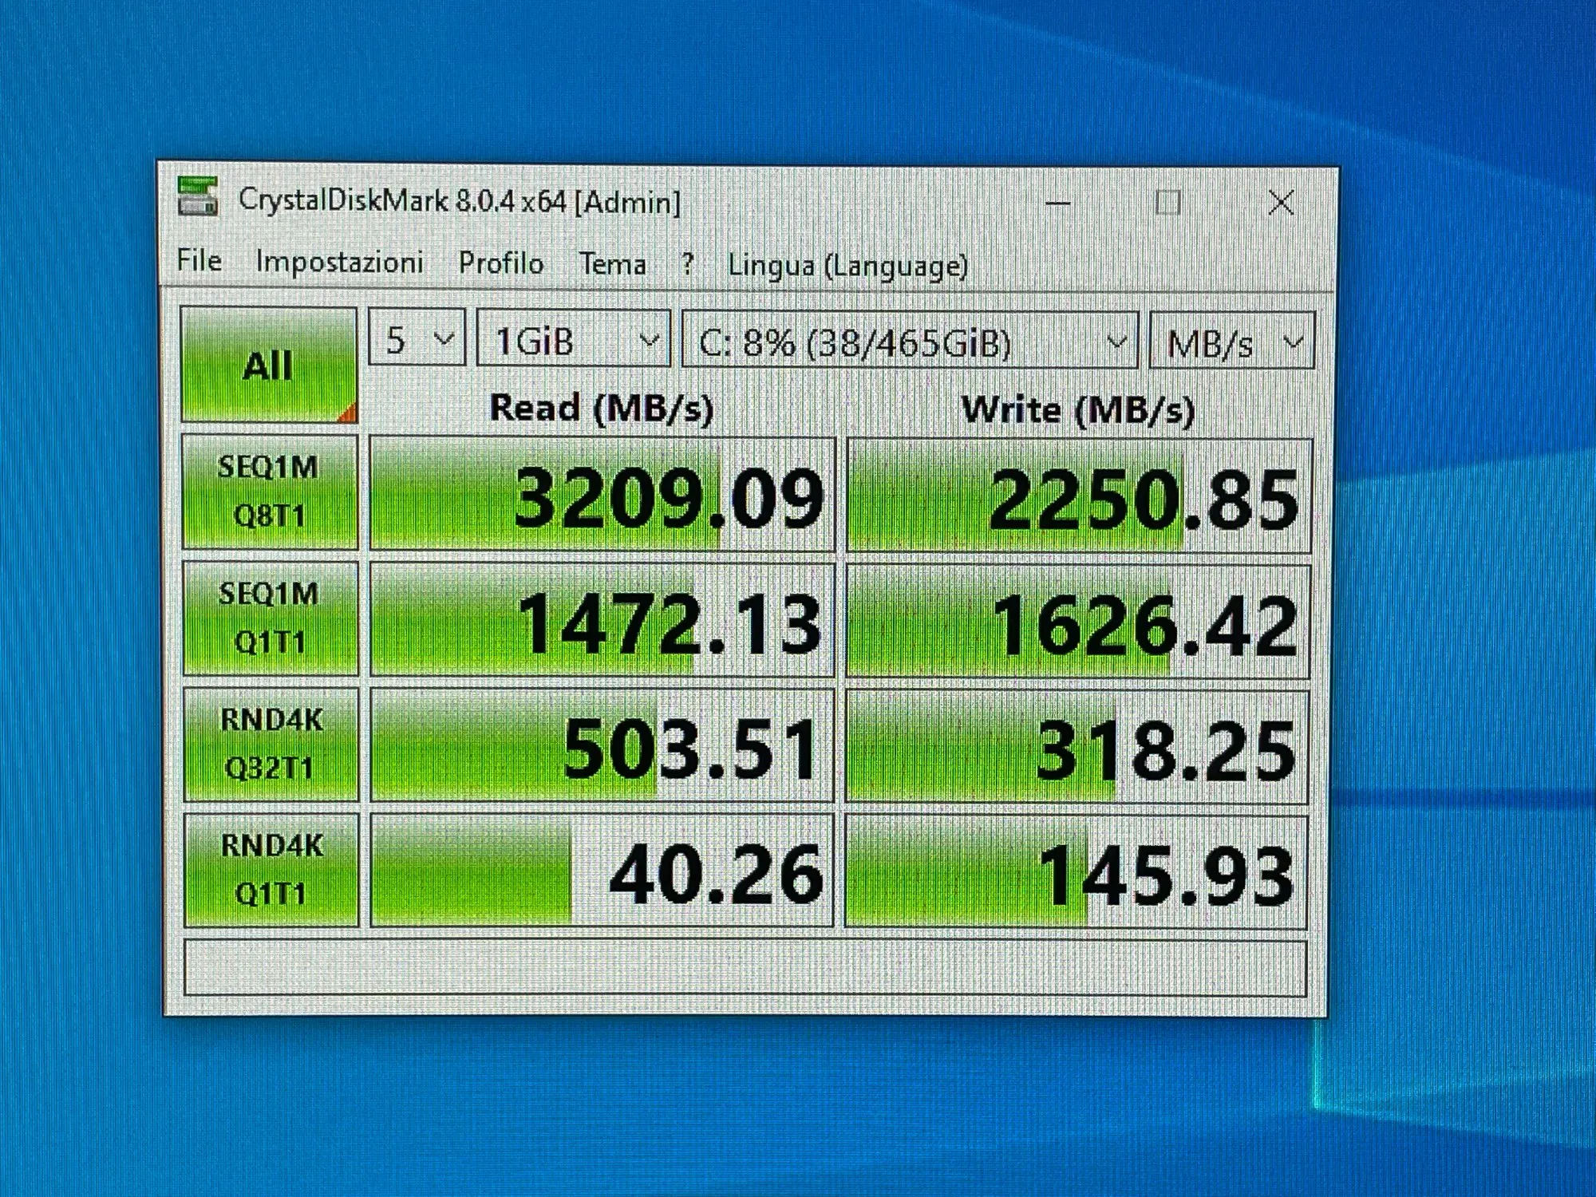
Task: Open the Tema menu
Action: point(613,263)
